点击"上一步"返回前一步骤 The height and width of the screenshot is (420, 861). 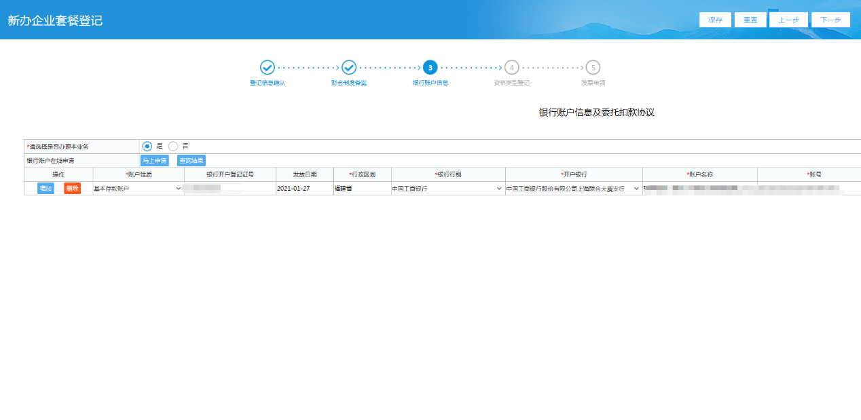click(x=788, y=19)
